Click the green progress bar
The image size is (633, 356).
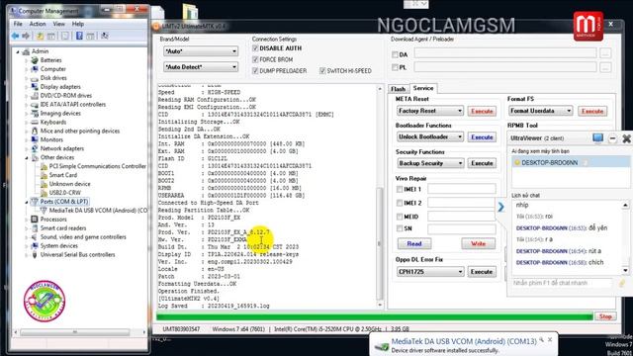tap(375, 317)
